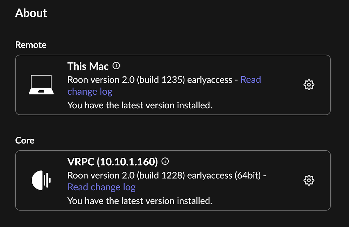Click the laptop icon for This Mac
The image size is (349, 227).
point(41,84)
